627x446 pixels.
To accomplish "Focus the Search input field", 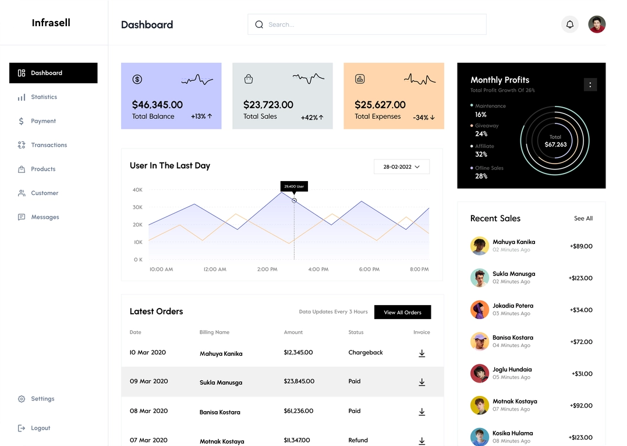I will click(x=373, y=24).
